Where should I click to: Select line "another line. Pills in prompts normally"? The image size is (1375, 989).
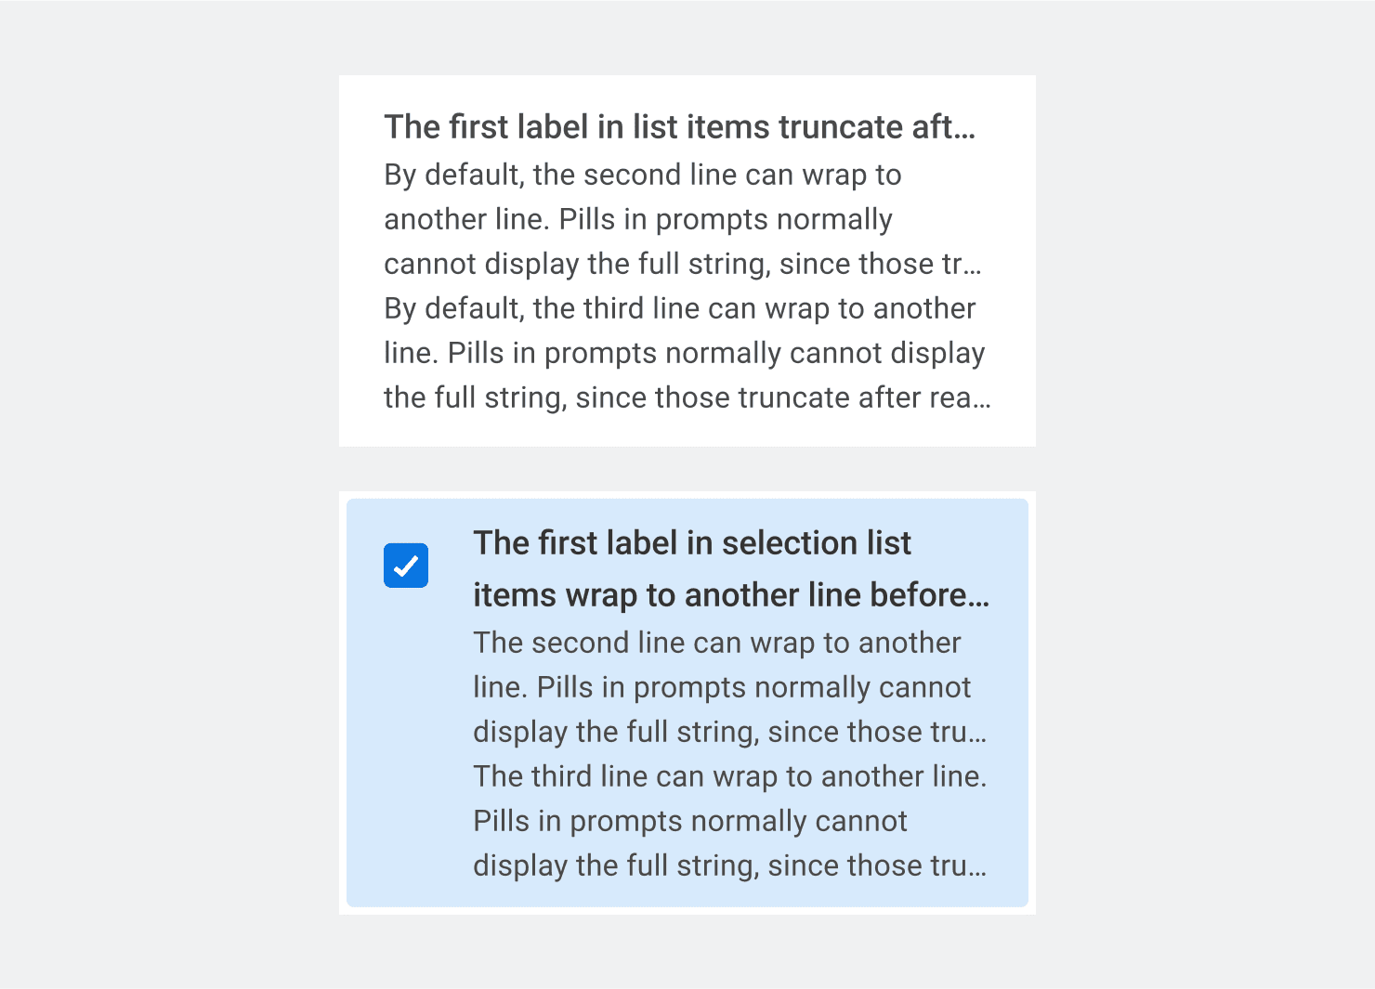pyautogui.click(x=637, y=219)
